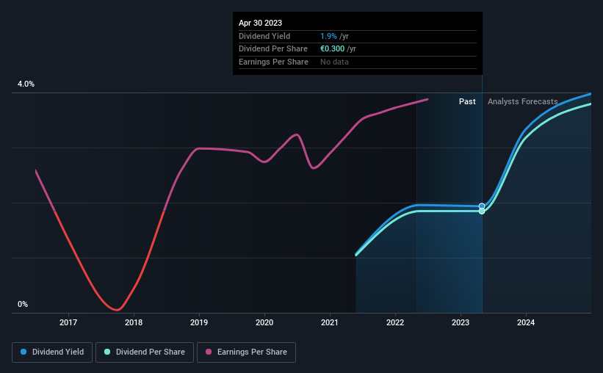This screenshot has width=603, height=373.
Task: Click the 2019 x-axis label
Action: 199,322
